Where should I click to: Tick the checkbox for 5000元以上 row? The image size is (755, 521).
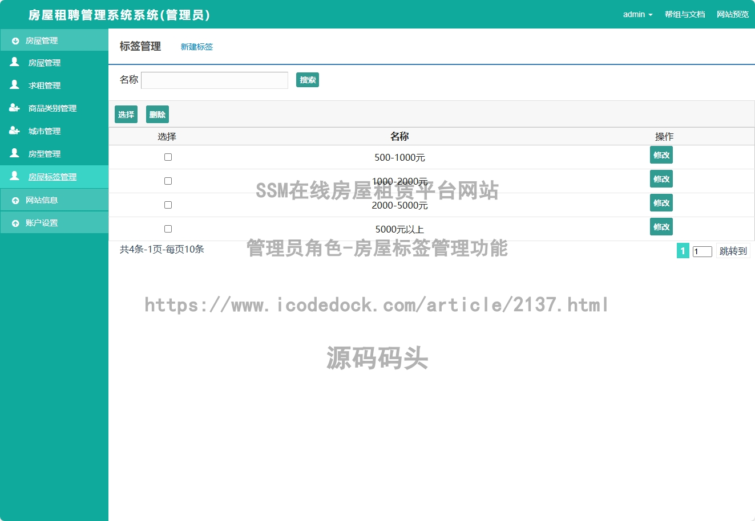pyautogui.click(x=168, y=229)
